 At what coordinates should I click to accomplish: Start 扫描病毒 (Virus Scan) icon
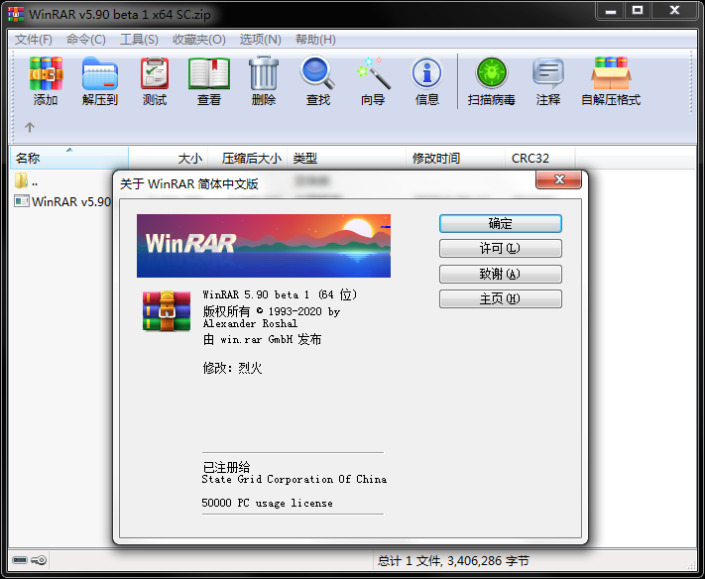click(x=491, y=81)
